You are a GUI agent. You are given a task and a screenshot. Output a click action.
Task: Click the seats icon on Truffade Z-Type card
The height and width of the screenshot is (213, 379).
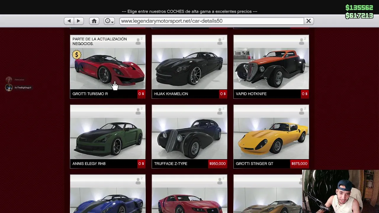[x=220, y=111]
